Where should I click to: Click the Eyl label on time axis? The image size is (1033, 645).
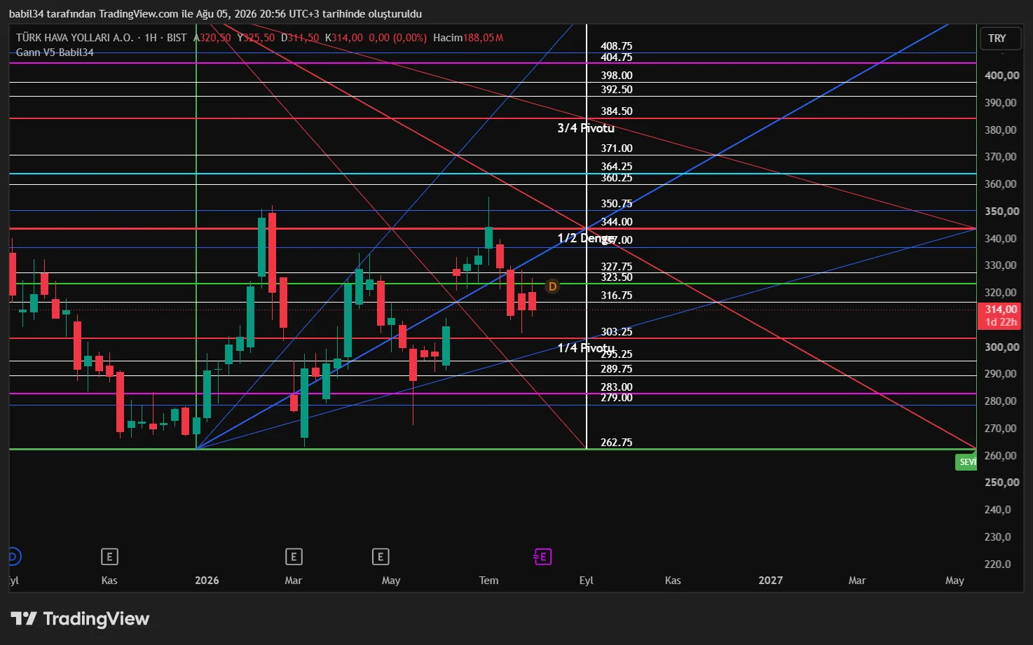587,581
